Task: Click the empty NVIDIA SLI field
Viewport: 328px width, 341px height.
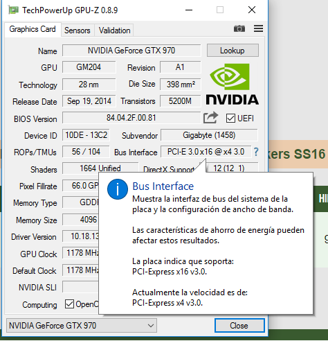Action: coord(80,287)
